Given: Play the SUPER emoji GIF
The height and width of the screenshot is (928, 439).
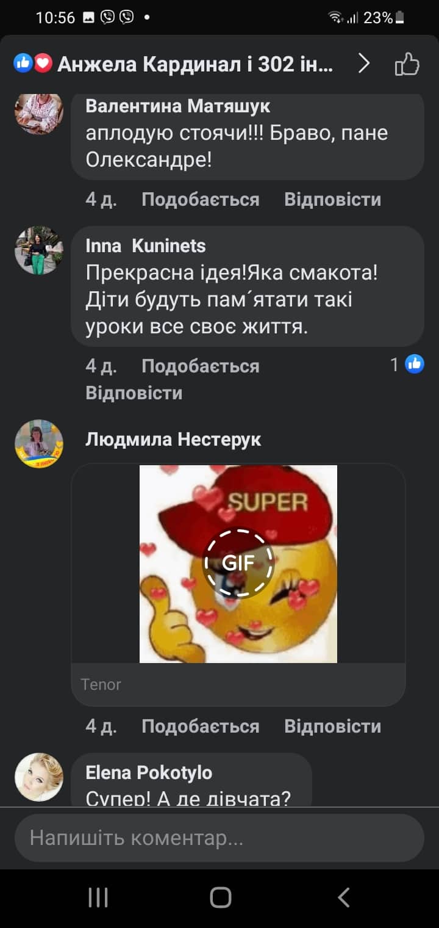Looking at the screenshot, I should [238, 564].
